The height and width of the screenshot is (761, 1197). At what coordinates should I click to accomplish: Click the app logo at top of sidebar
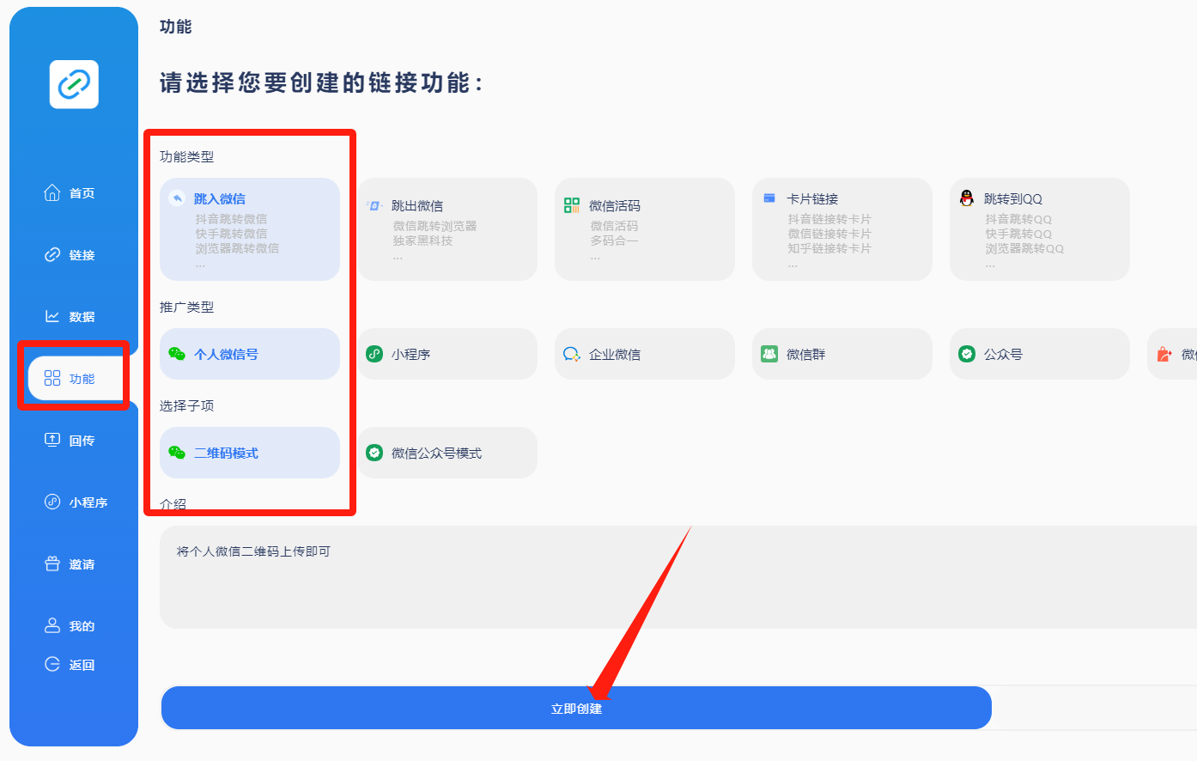[74, 84]
